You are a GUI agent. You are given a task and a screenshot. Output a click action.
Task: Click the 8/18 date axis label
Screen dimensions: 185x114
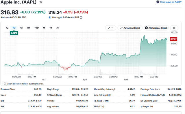(85, 80)
